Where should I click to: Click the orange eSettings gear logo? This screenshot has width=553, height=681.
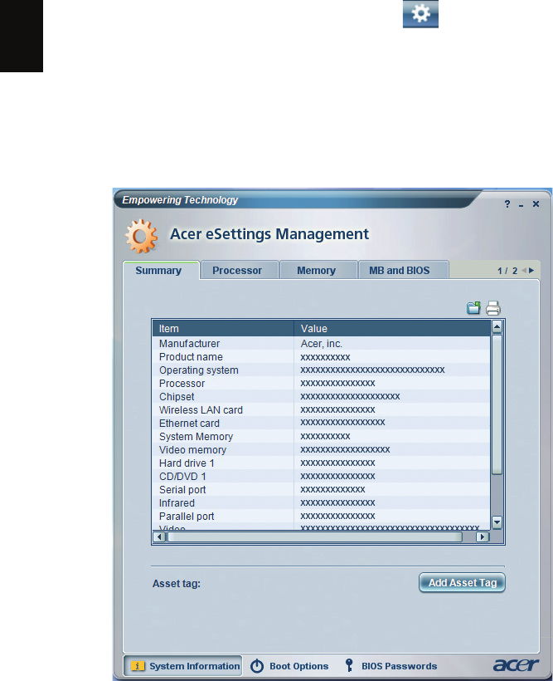pyautogui.click(x=140, y=237)
